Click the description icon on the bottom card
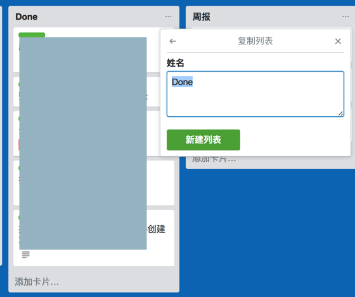The width and height of the screenshot is (355, 297). pos(25,255)
